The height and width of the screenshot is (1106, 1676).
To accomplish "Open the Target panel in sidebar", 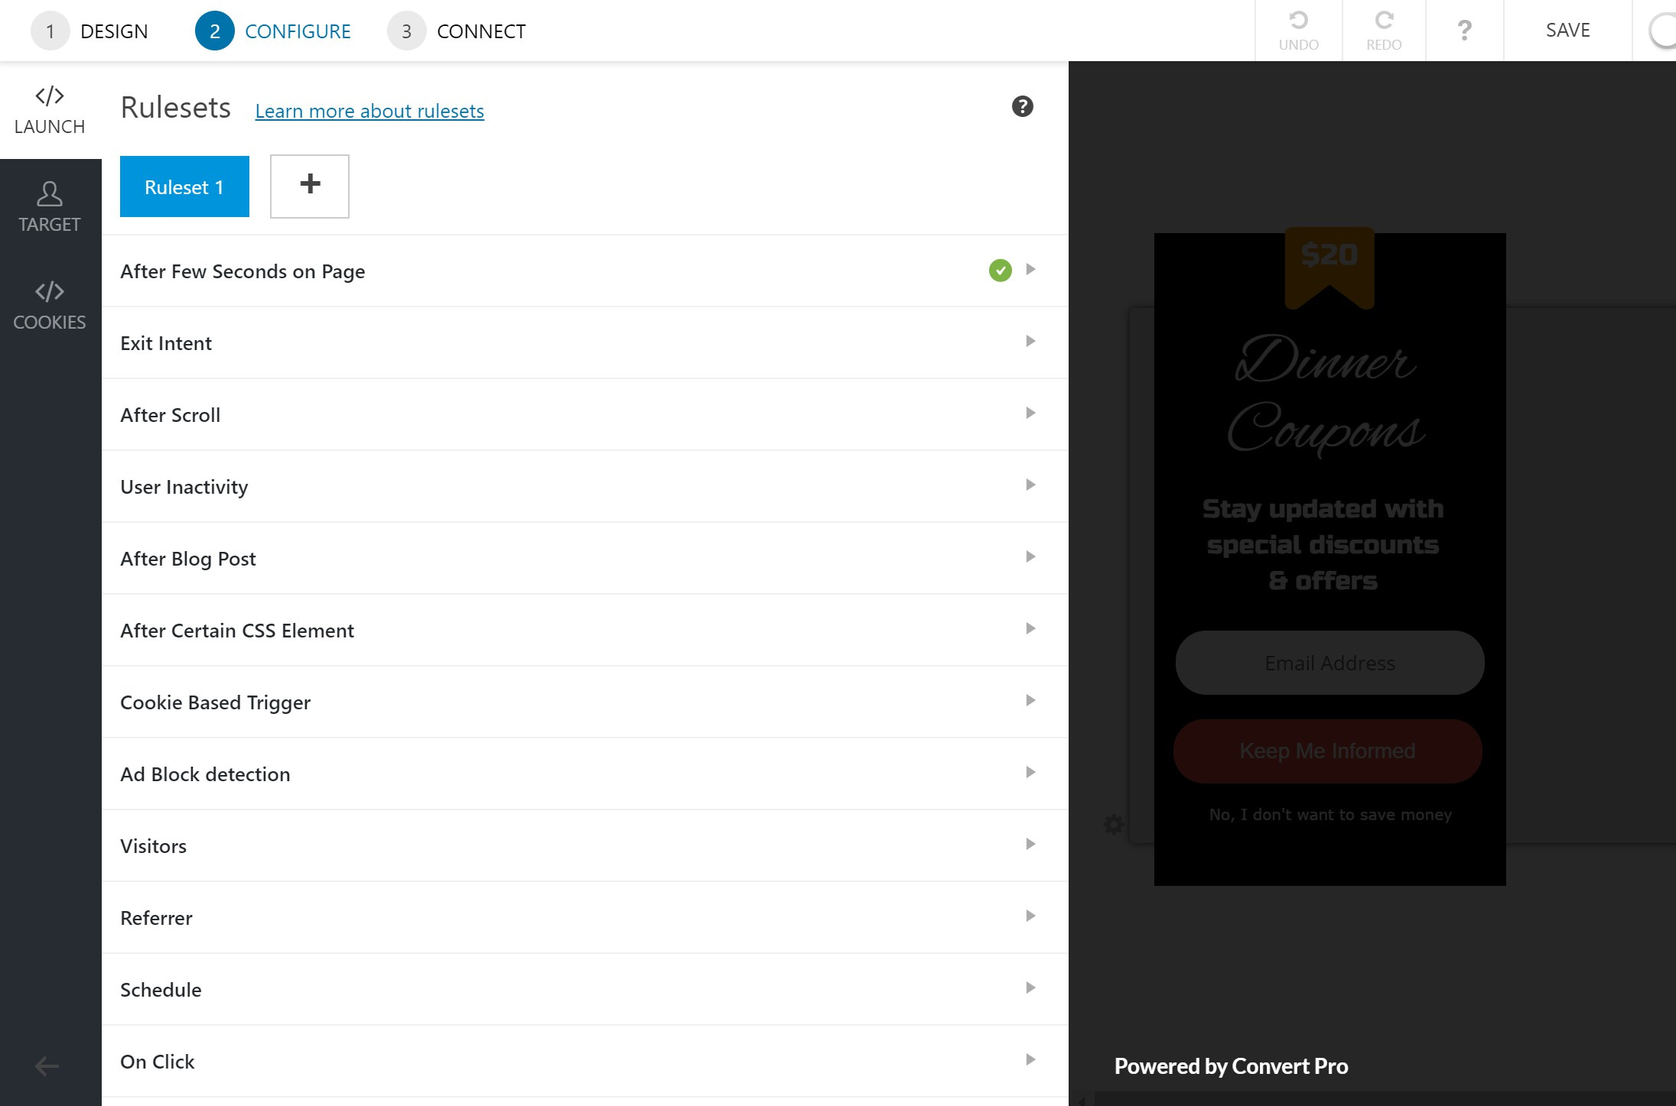I will pyautogui.click(x=49, y=205).
